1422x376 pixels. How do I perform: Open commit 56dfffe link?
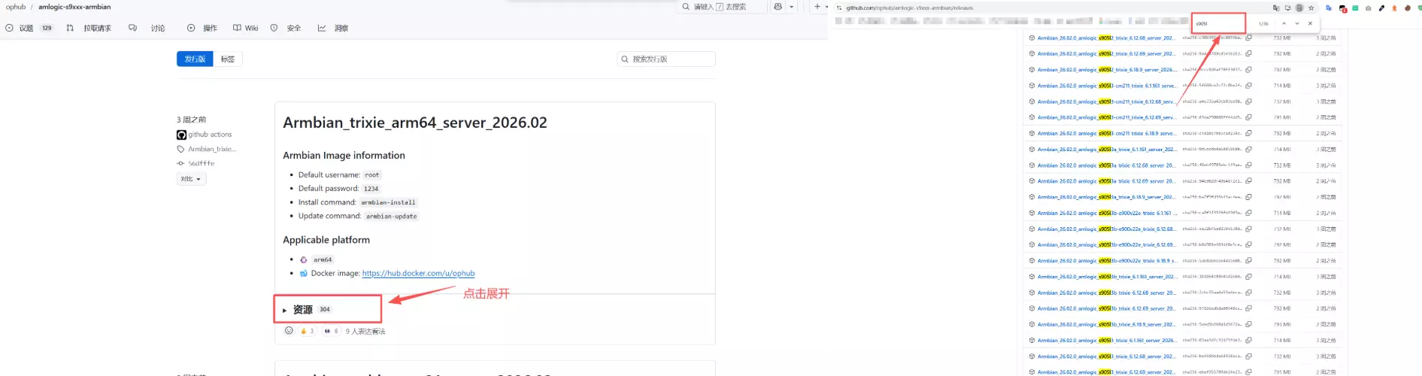click(201, 163)
